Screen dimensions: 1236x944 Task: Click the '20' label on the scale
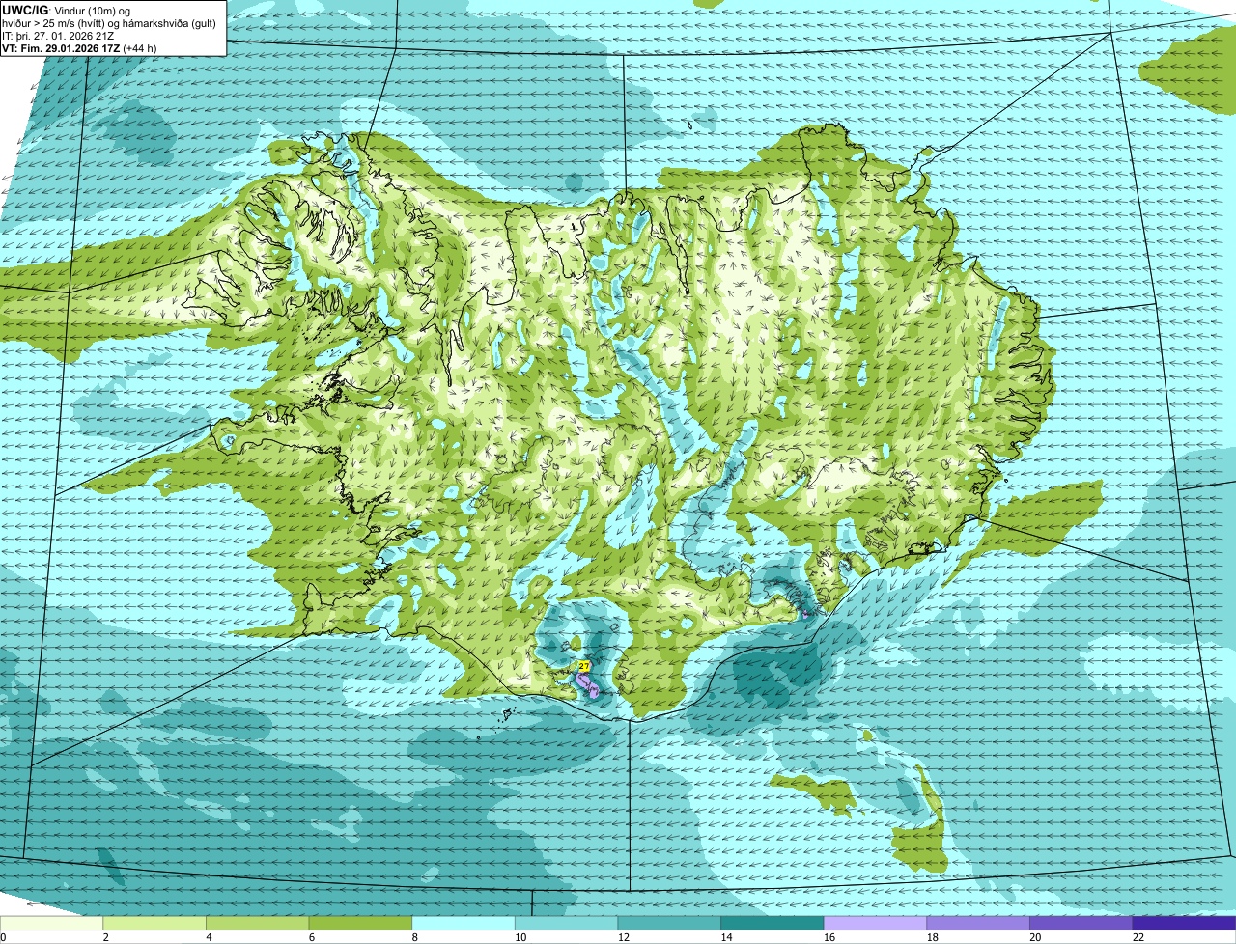pos(1035,937)
